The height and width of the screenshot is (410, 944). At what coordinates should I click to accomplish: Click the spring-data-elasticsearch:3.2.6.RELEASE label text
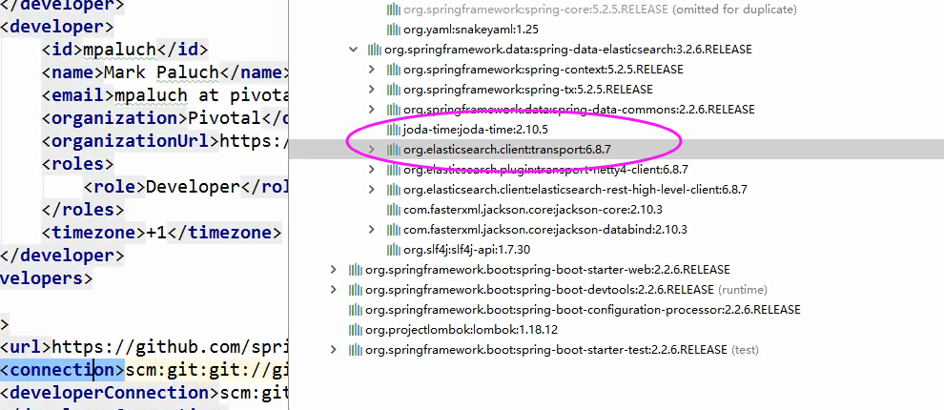tap(567, 50)
